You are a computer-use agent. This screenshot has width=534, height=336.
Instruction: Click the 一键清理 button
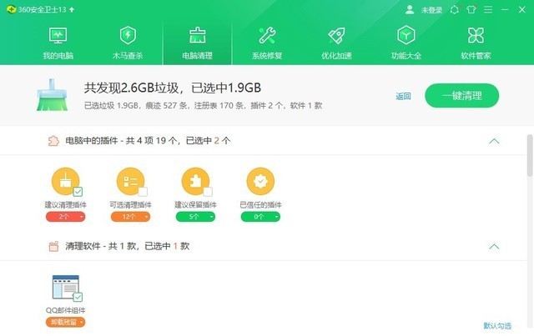(461, 96)
